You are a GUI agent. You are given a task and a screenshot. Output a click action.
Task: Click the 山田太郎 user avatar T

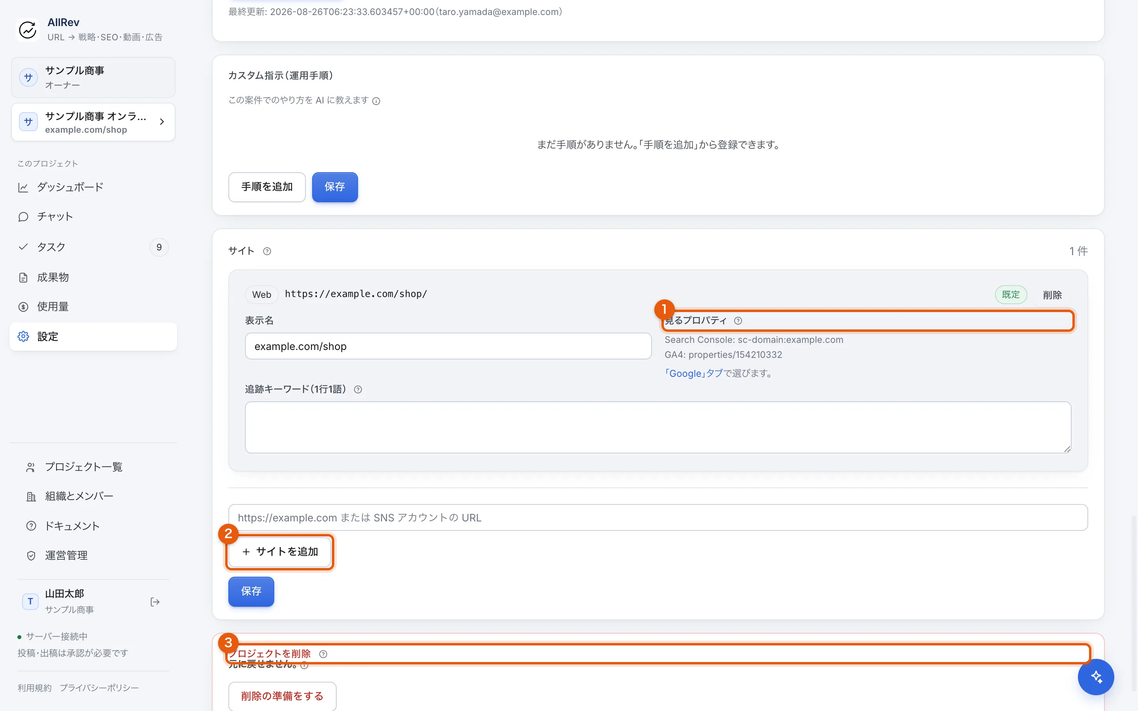[30, 602]
